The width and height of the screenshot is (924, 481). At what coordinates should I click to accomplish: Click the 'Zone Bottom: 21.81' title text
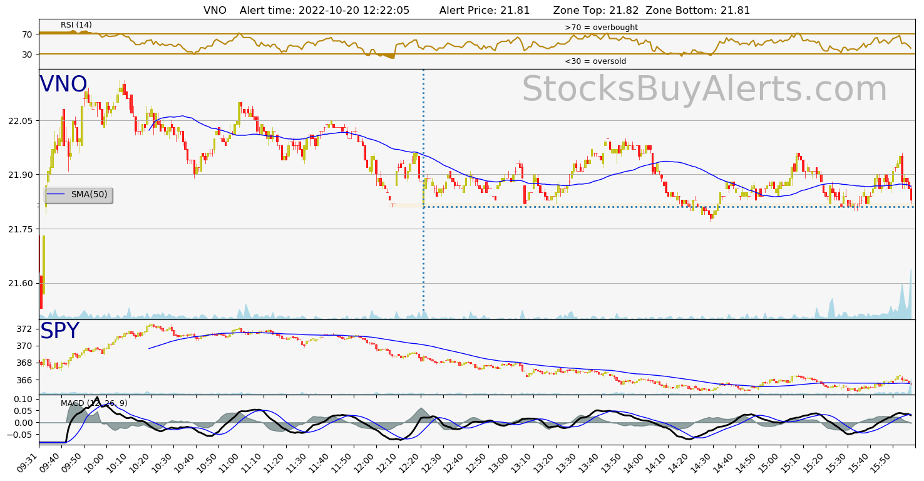[698, 11]
